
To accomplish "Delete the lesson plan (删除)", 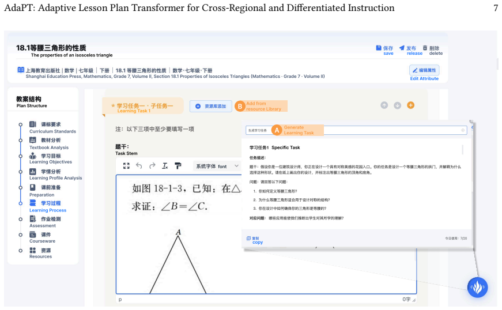I will [431, 48].
